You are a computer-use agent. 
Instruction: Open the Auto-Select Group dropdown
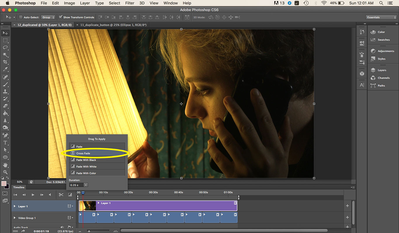(x=48, y=17)
